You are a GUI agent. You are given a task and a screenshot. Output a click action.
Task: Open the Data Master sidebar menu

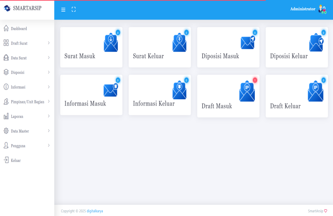(27, 131)
